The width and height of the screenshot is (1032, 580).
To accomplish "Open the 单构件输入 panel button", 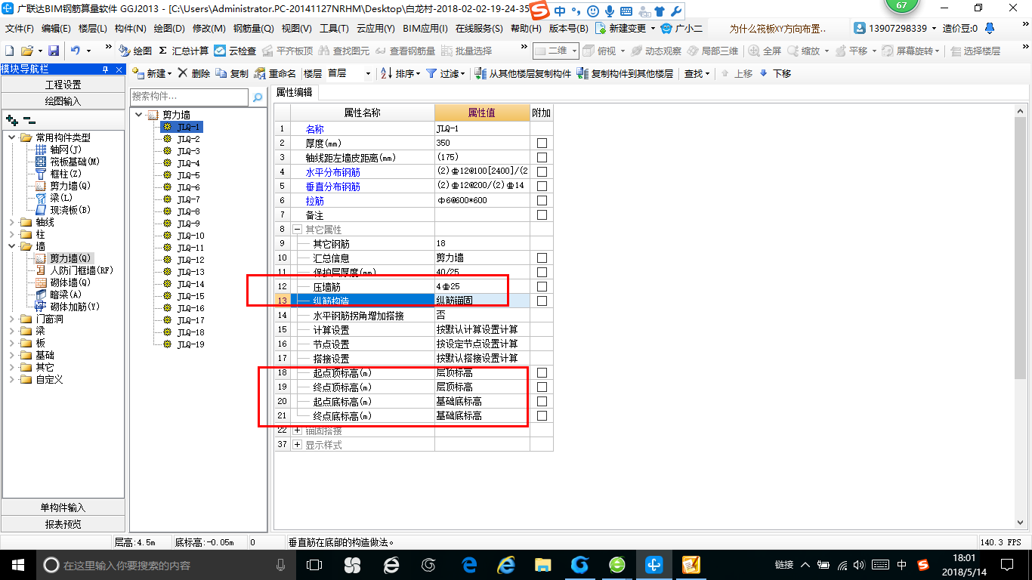I will tap(63, 507).
